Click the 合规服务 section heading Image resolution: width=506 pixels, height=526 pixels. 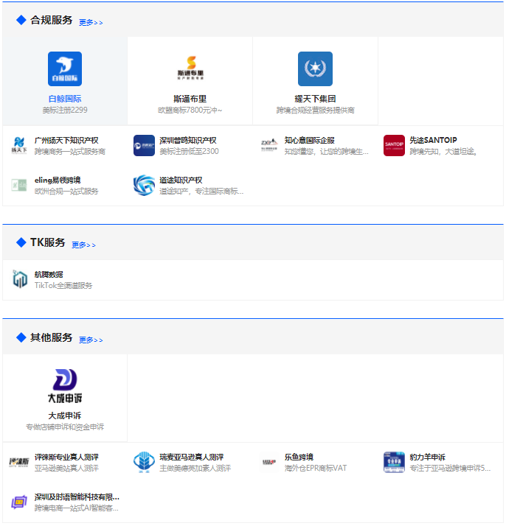[51, 20]
